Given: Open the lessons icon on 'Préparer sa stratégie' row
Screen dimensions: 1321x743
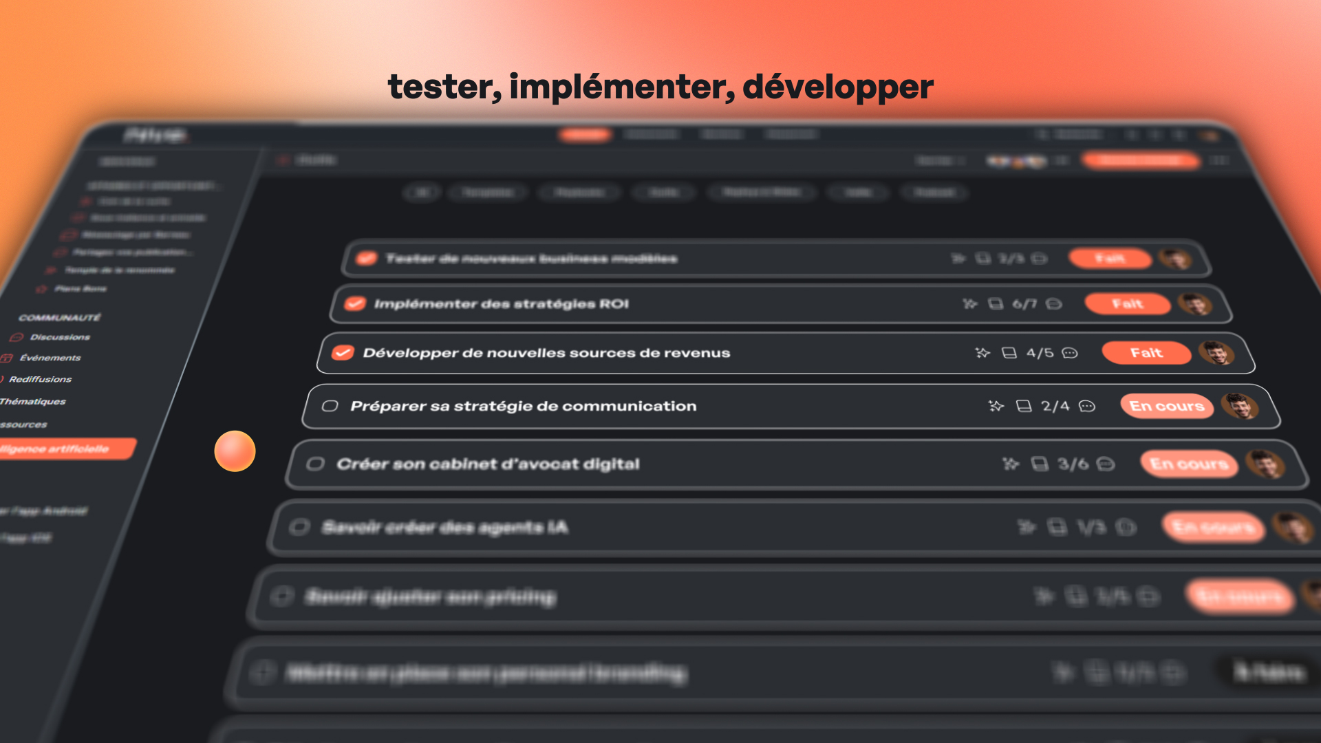Looking at the screenshot, I should click(x=1024, y=406).
